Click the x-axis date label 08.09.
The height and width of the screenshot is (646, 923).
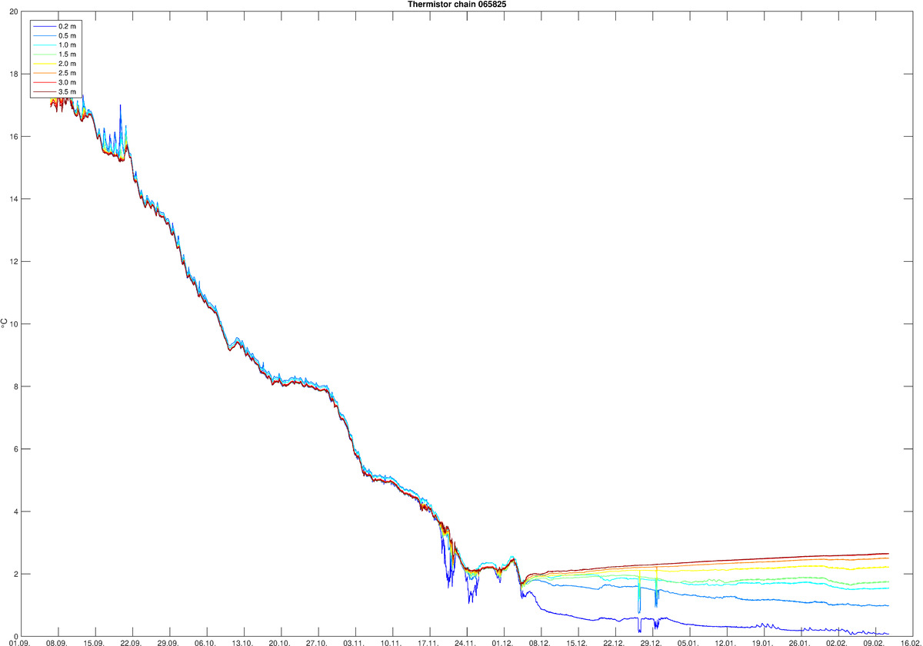point(57,642)
